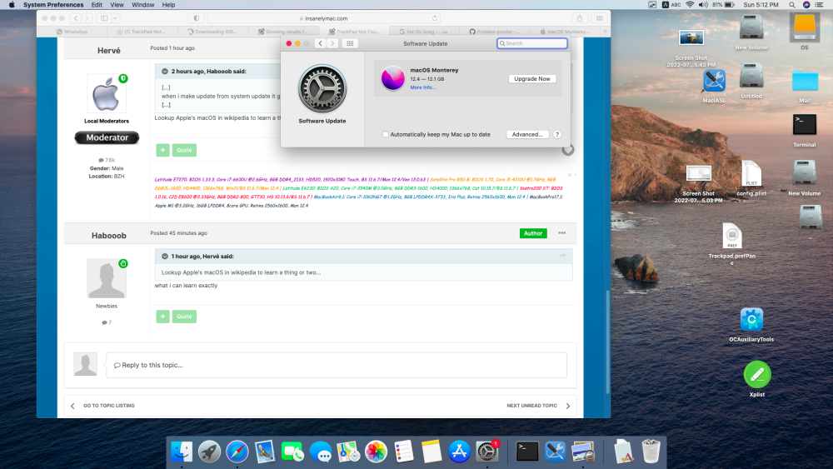Open More Info link under macOS Monterey
Screen dimensions: 833x469
point(422,87)
